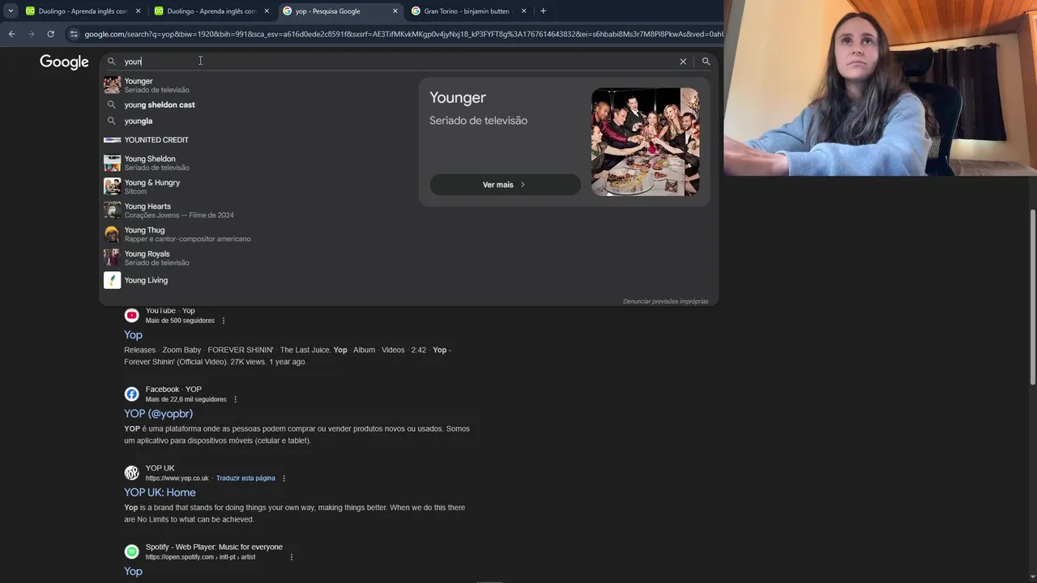This screenshot has width=1037, height=583.
Task: Select the young sheldon cast suggestion
Action: (x=258, y=104)
